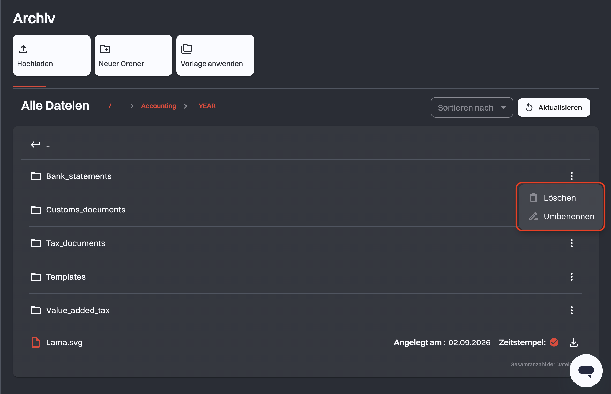Screen dimensions: 611x394
Task: Click the folder icon next to Customs_documents
Action: 36,210
